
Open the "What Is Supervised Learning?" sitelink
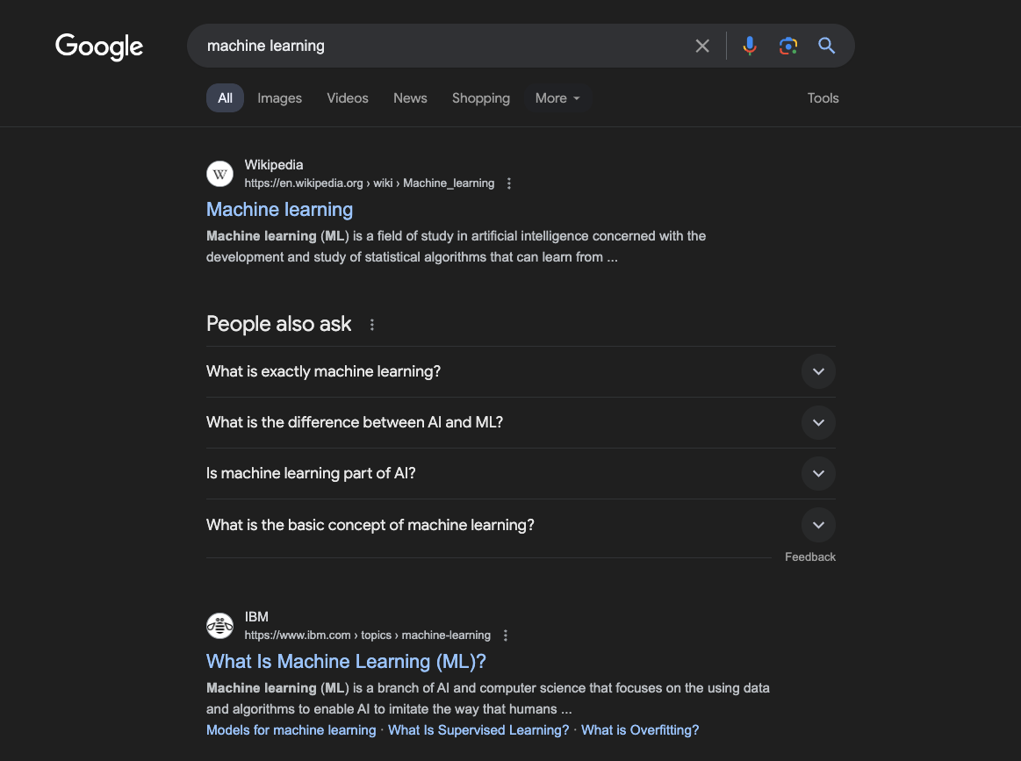click(x=478, y=730)
